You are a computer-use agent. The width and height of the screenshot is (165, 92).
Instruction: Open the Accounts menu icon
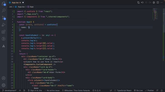[x=4, y=78]
